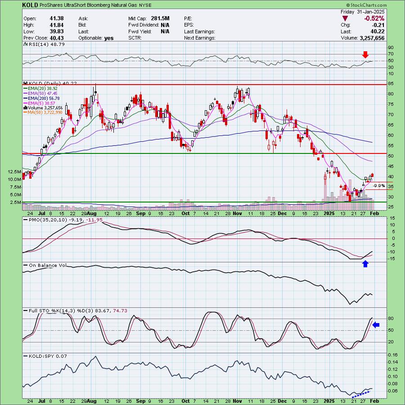Click the Friday 31-Jan-2025 date

(362, 12)
